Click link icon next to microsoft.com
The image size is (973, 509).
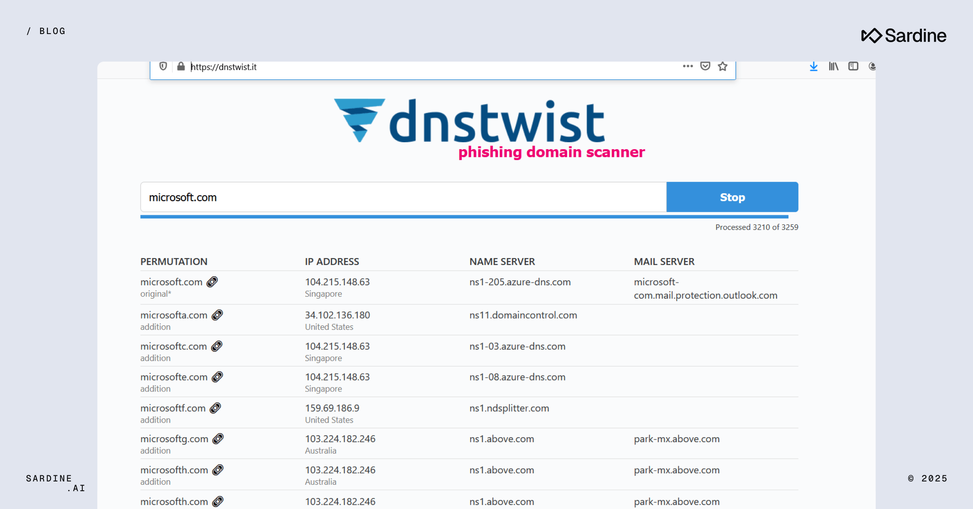[x=212, y=282]
